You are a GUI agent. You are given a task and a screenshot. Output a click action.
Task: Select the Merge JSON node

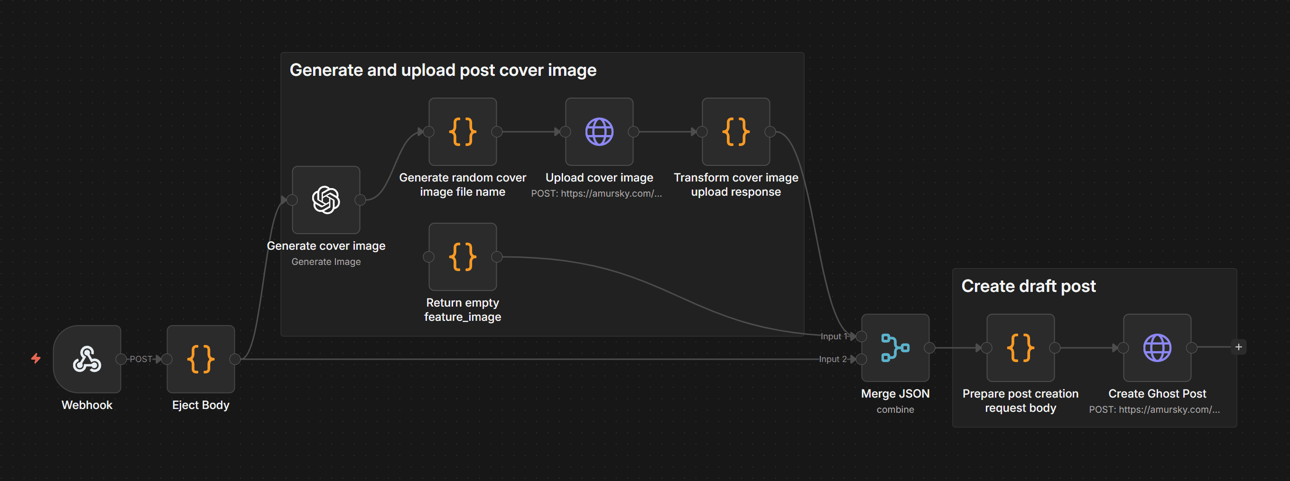pos(895,347)
